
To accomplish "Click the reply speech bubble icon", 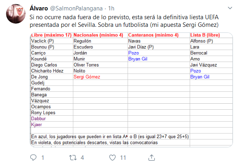I will tap(33, 157).
